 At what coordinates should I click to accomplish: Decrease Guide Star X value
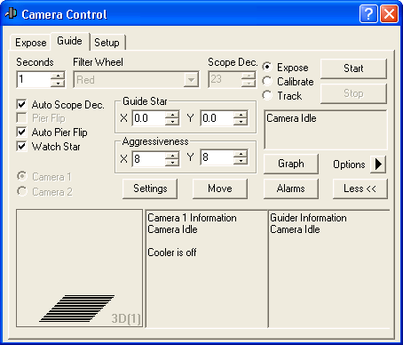pos(172,122)
